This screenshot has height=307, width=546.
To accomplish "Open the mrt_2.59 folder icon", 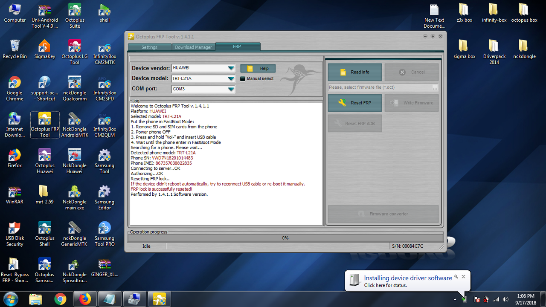I will point(45,195).
